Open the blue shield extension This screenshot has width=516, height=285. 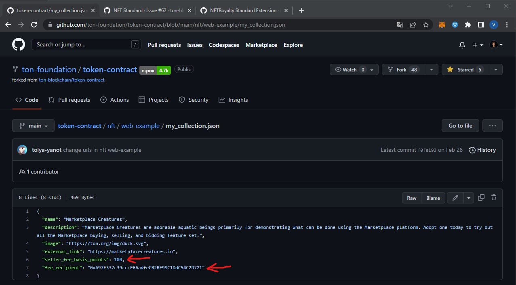(455, 25)
